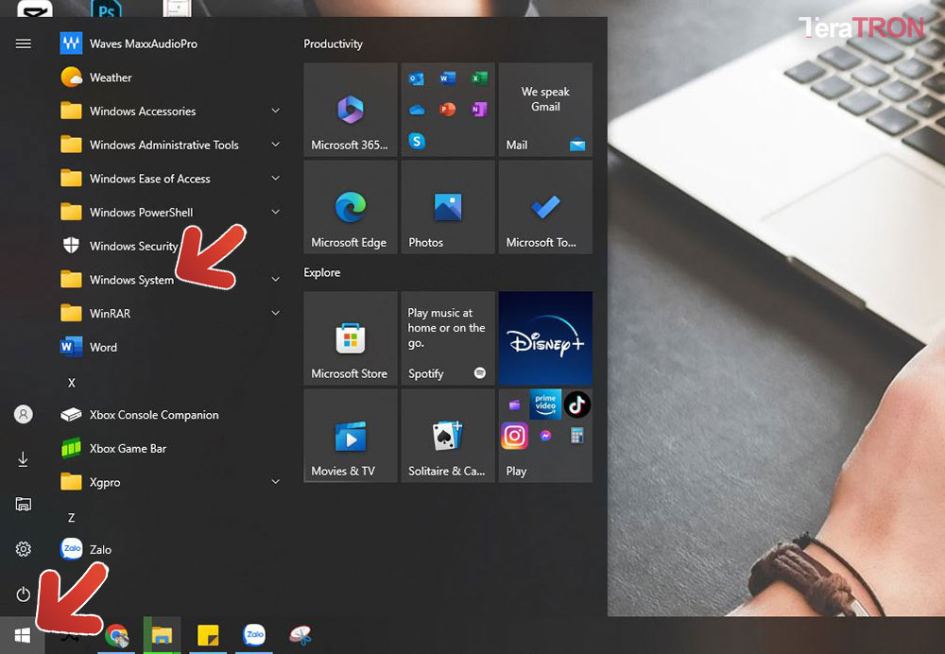
Task: Open the Movies & TV tile
Action: [x=351, y=435]
